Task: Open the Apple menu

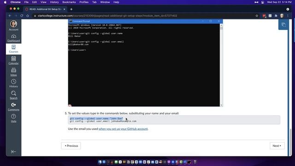Action: [5, 2]
